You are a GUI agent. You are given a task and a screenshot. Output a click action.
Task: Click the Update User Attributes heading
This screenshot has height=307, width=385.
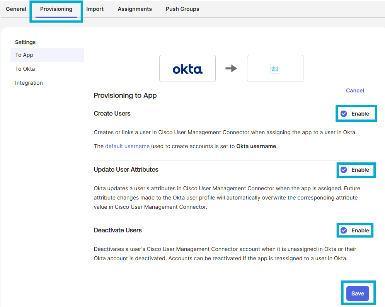pyautogui.click(x=126, y=170)
